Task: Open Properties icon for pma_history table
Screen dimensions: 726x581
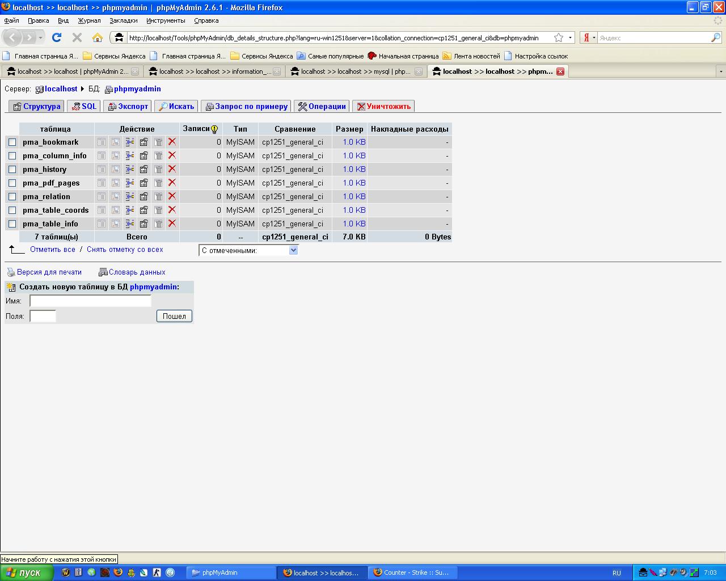Action: pyautogui.click(x=144, y=169)
